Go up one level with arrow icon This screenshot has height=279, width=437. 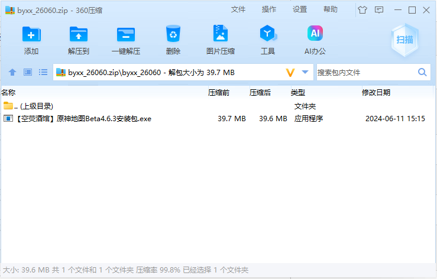point(12,73)
